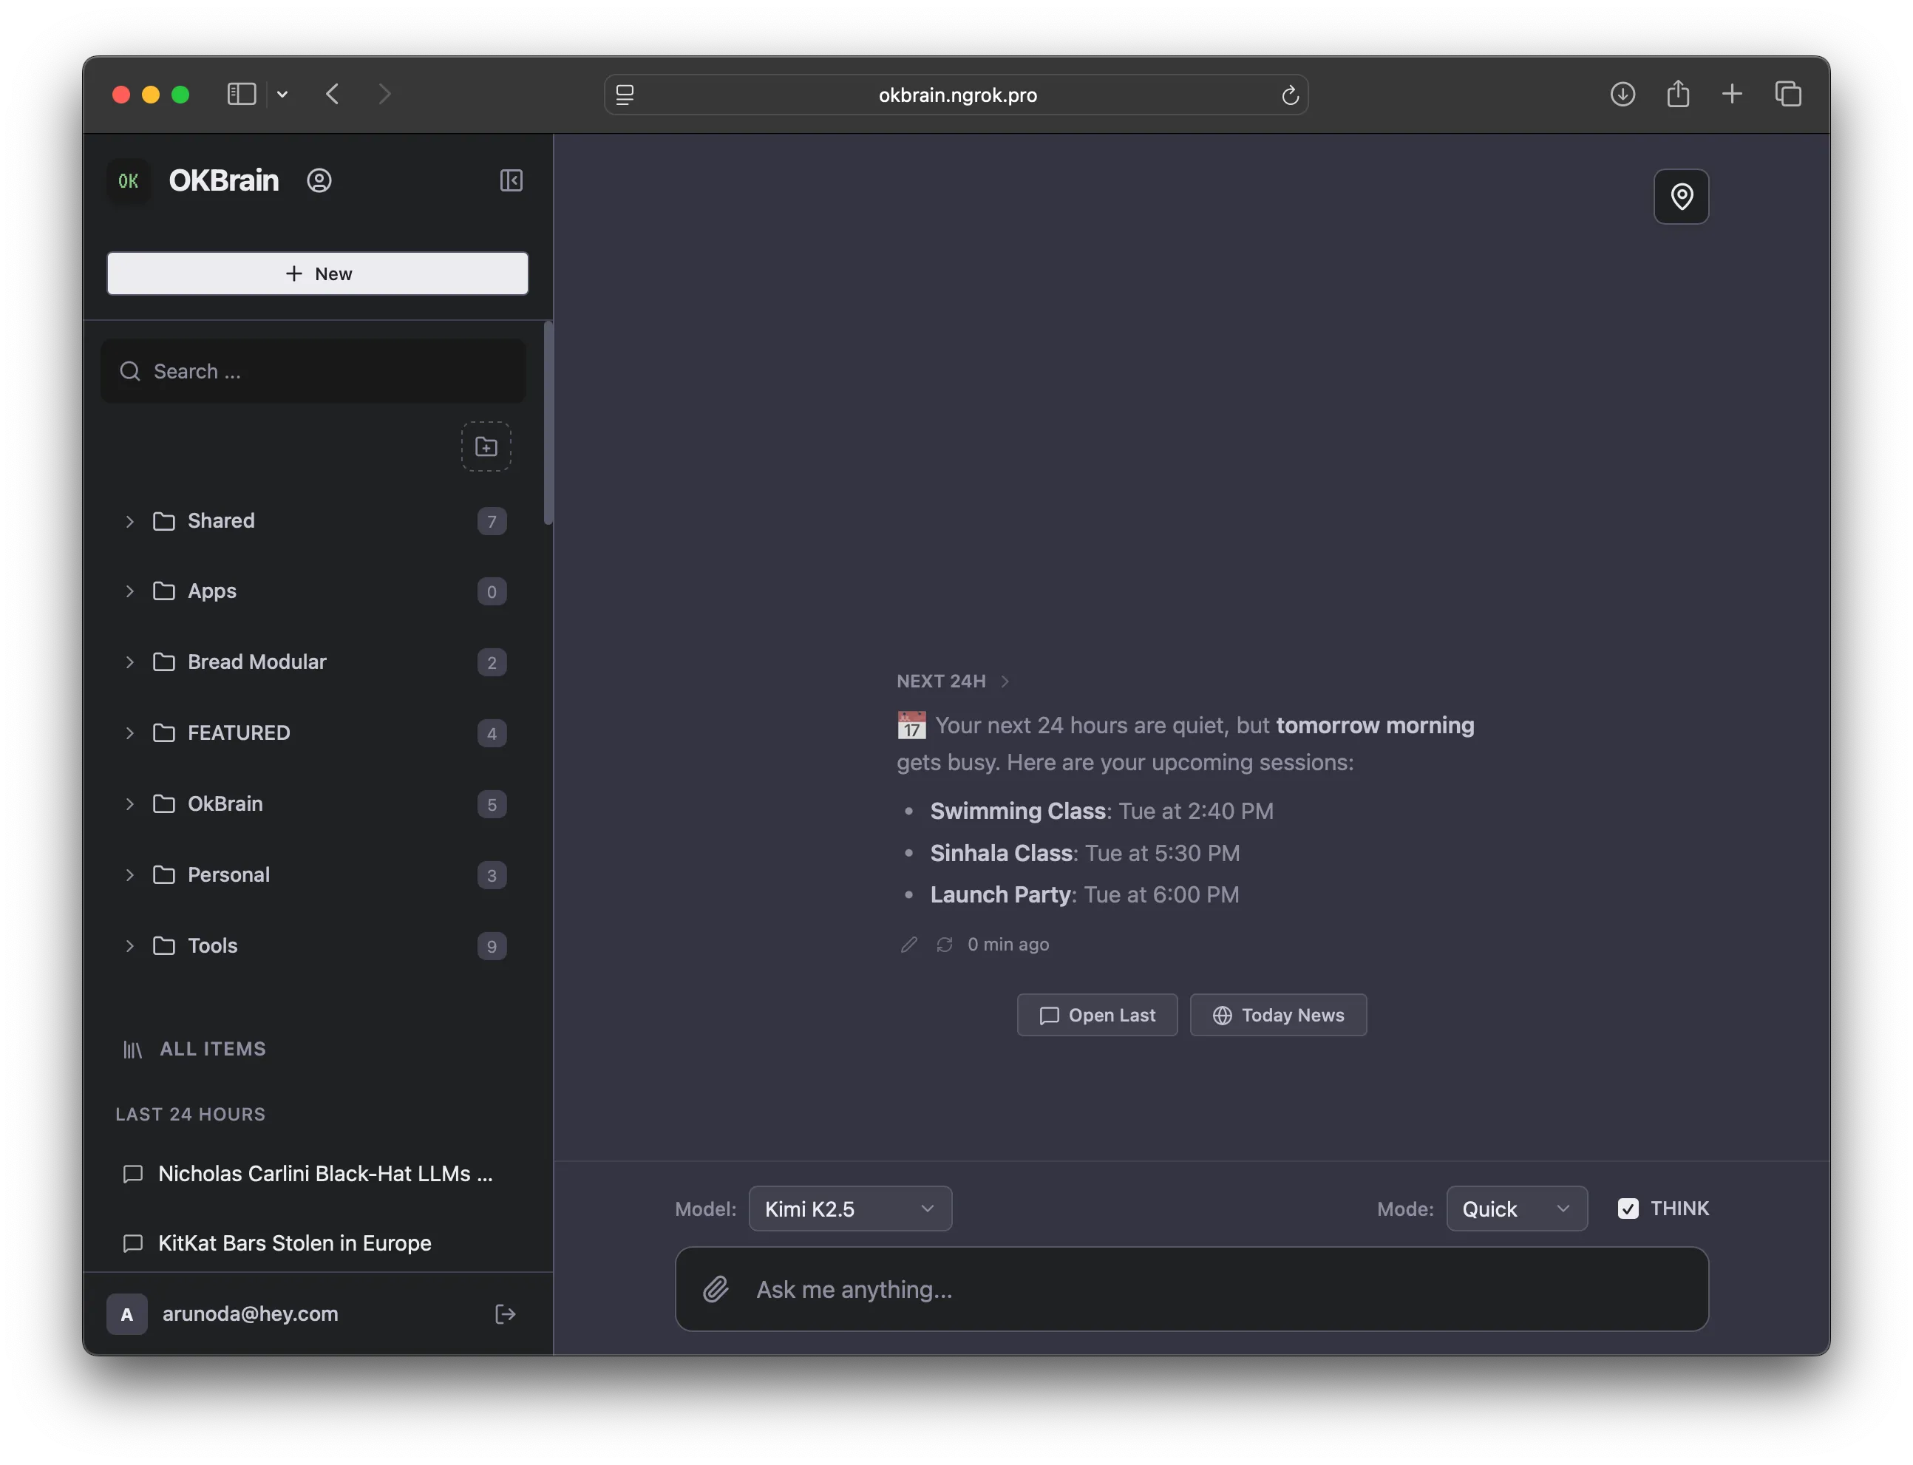The image size is (1913, 1465).
Task: Open the Quick mode dropdown
Action: [1515, 1209]
